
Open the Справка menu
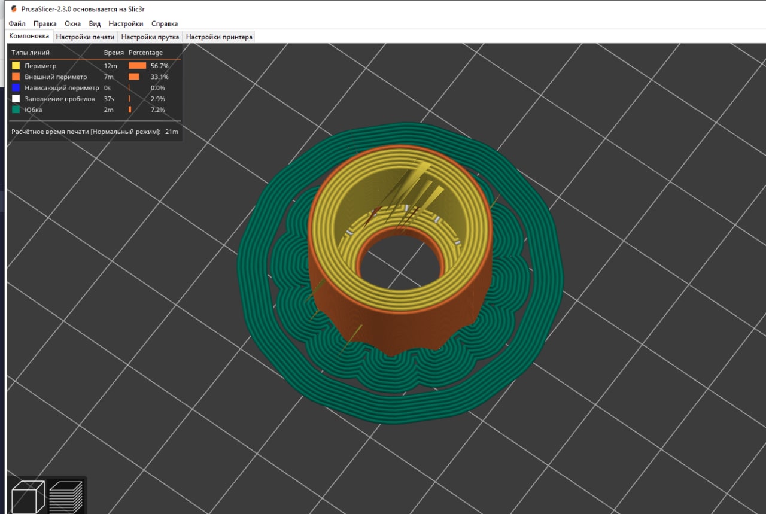165,23
